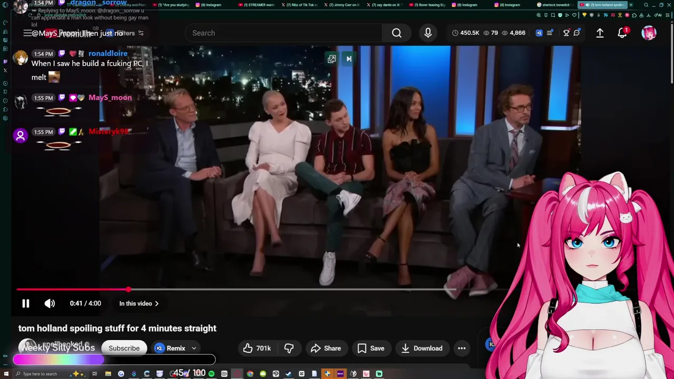Click the browser downloads arrow icon
The image size is (674, 379).
(x=648, y=15)
